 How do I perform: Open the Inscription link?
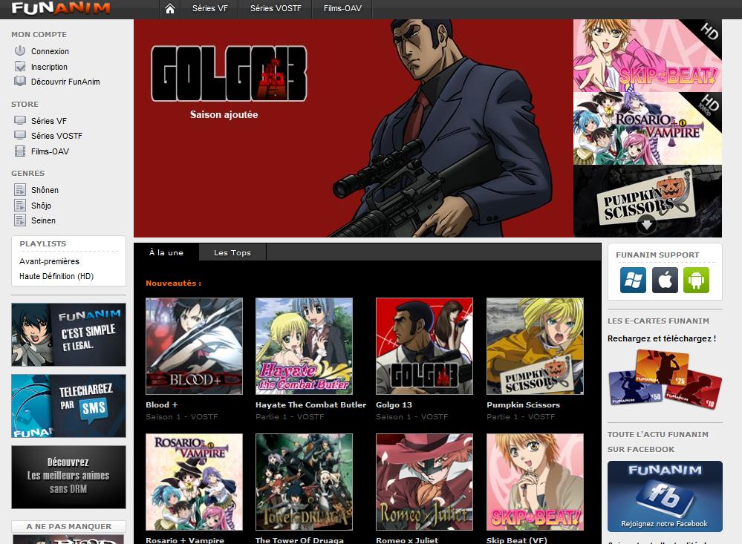click(49, 67)
